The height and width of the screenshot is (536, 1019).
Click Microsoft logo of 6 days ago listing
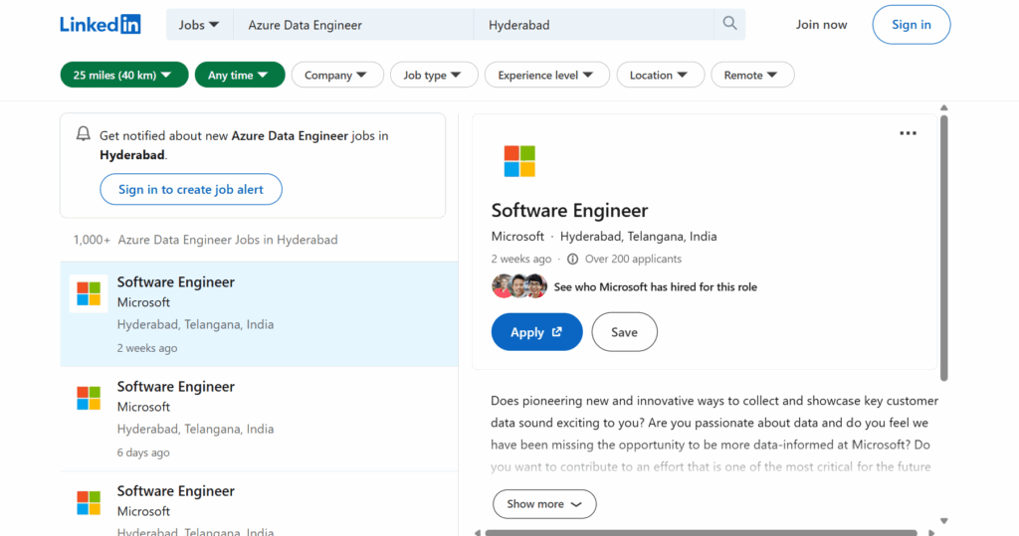pos(89,398)
